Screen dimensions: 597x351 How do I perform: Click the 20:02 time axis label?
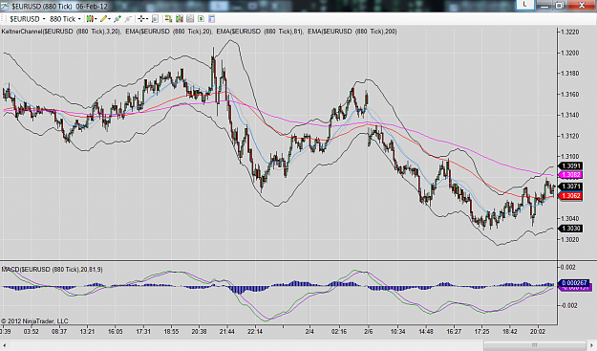pyautogui.click(x=538, y=332)
